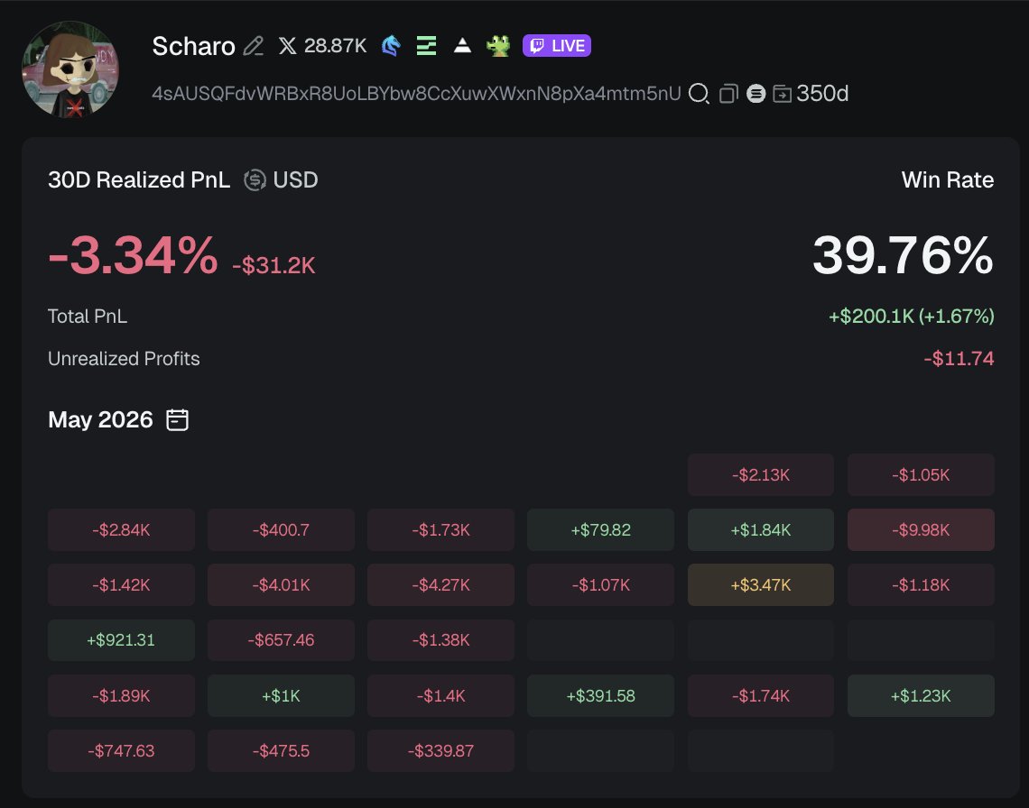The height and width of the screenshot is (808, 1029).
Task: Select the +$1.84K day cell
Action: [761, 530]
